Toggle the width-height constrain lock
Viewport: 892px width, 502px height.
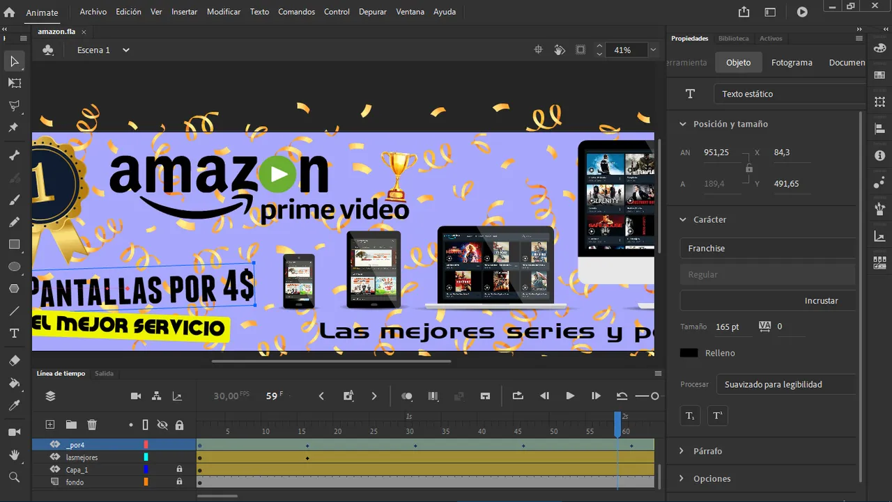[x=749, y=168]
